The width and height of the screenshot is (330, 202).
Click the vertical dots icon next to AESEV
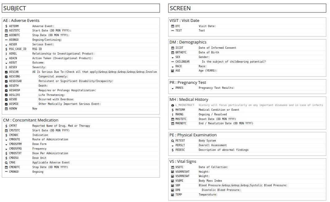coord(6,67)
